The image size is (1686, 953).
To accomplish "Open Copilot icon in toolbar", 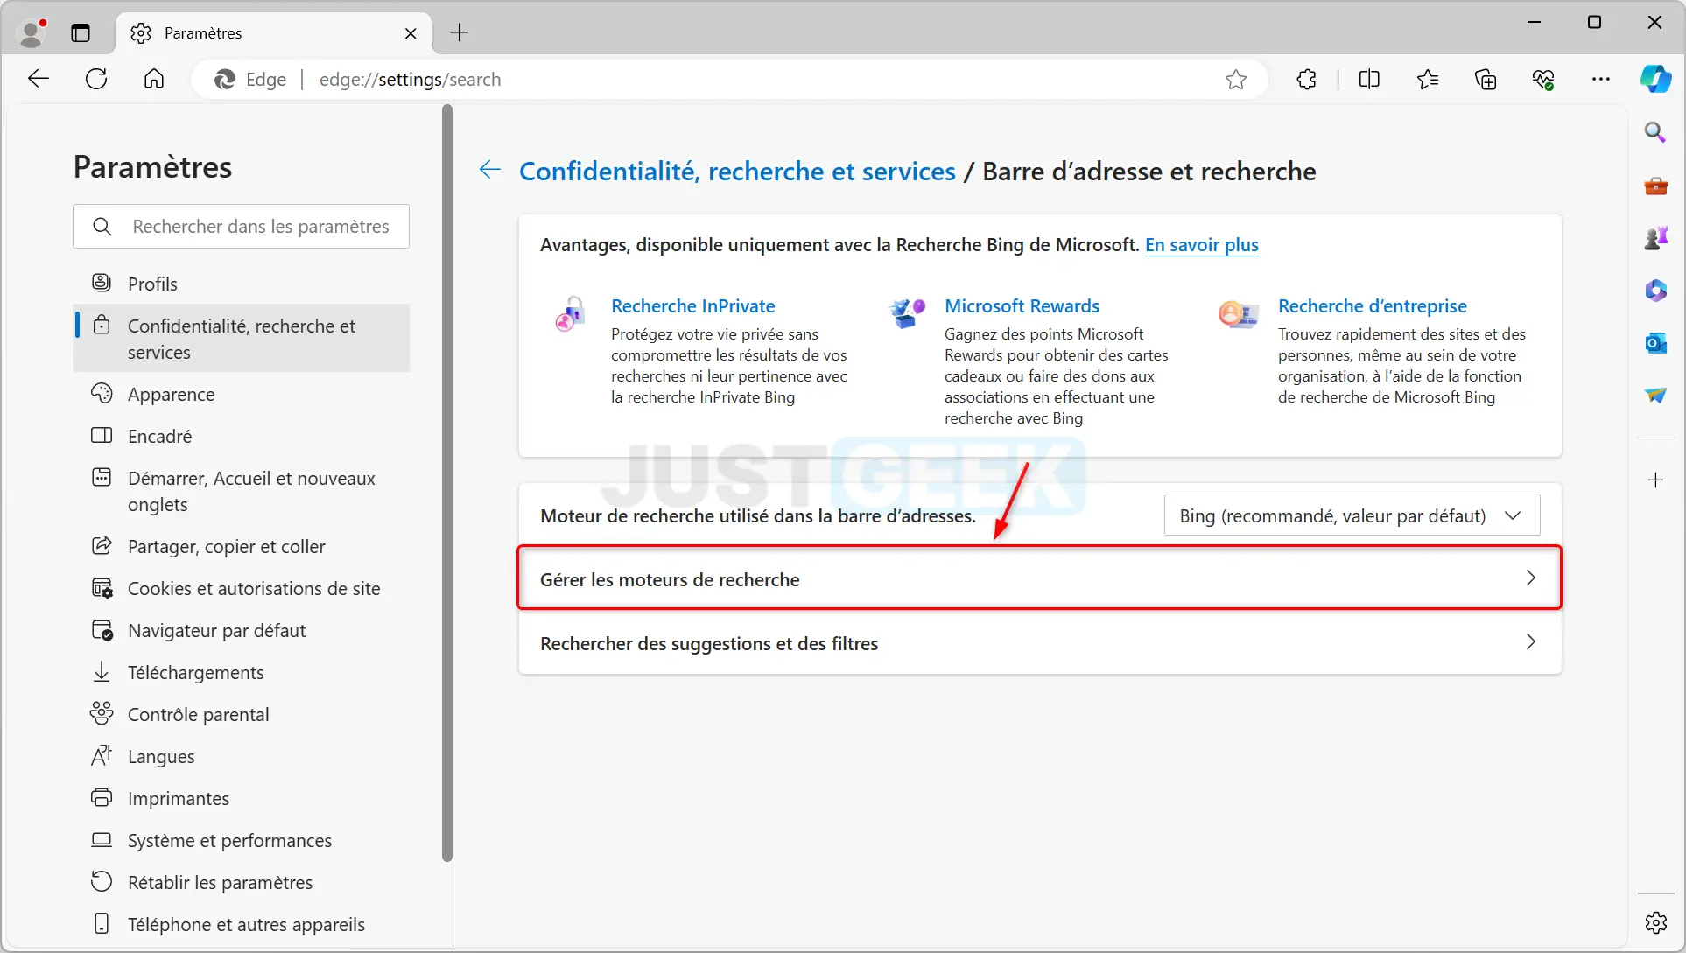I will (1655, 79).
